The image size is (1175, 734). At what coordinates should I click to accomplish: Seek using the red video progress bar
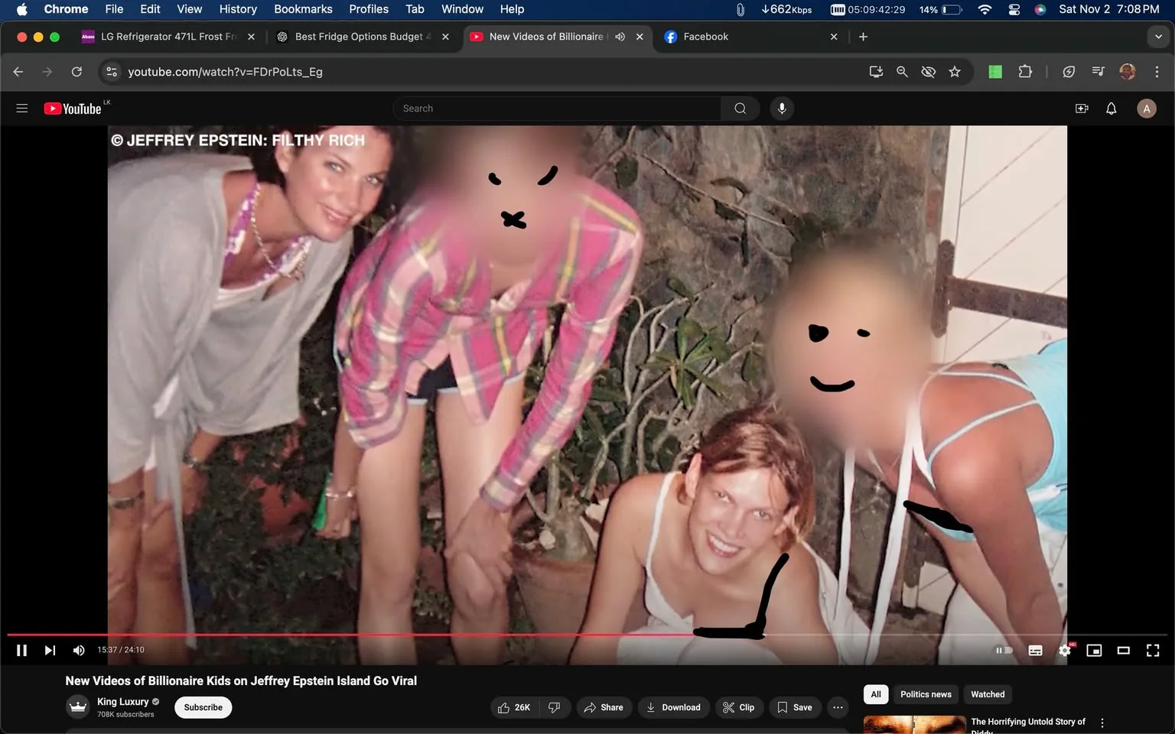coord(535,633)
